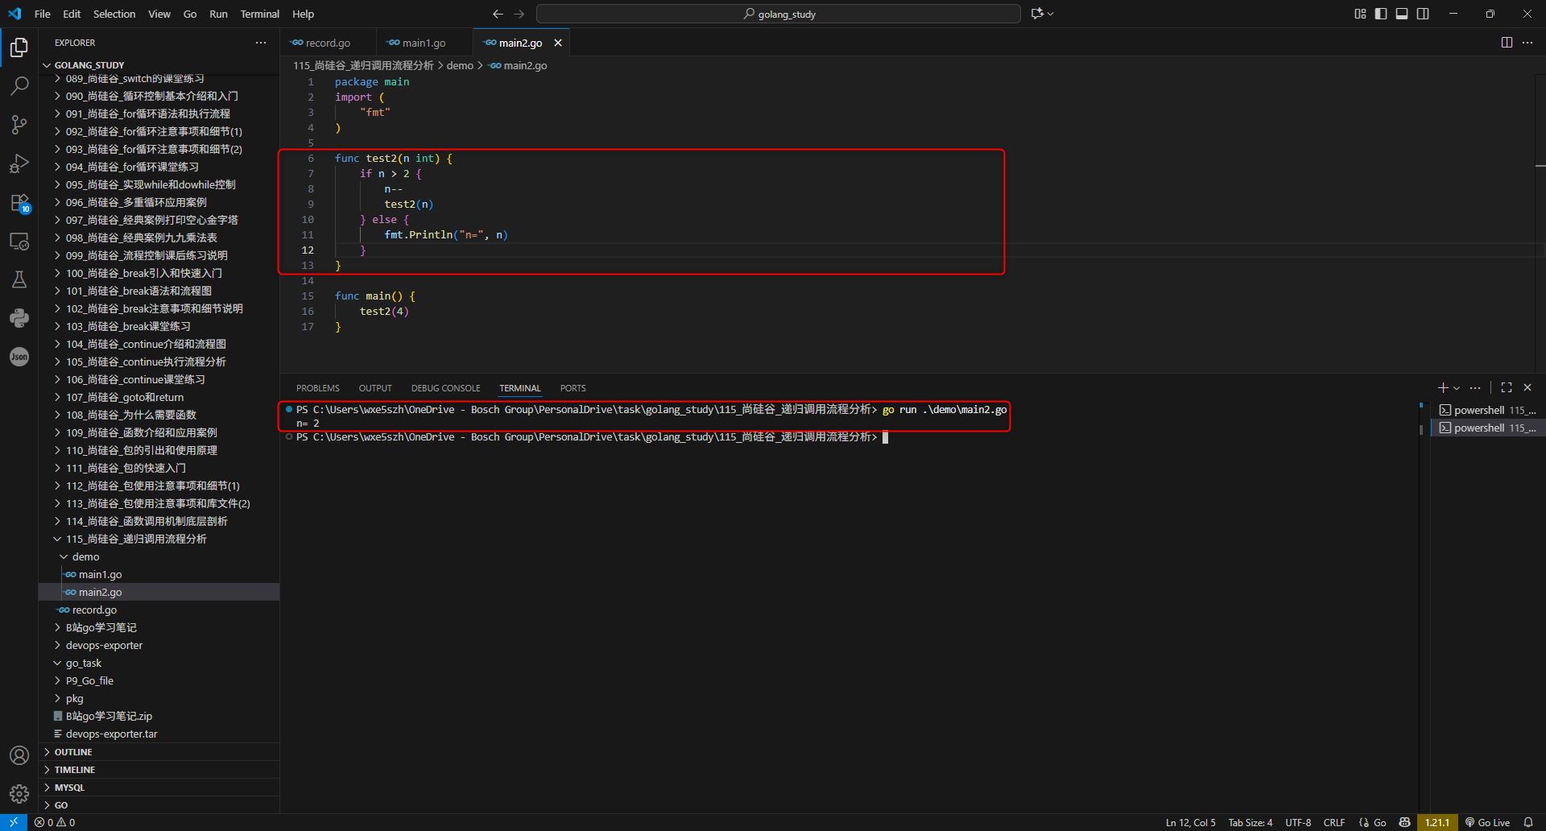Screen dimensions: 1546x831
Task: Open the Bilibili Go study notes zip file
Action: 159,716
